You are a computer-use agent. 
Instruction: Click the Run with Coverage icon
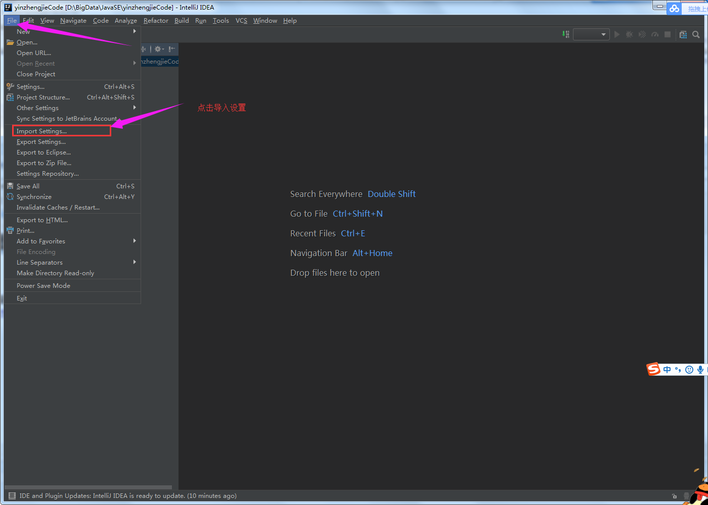(x=642, y=34)
